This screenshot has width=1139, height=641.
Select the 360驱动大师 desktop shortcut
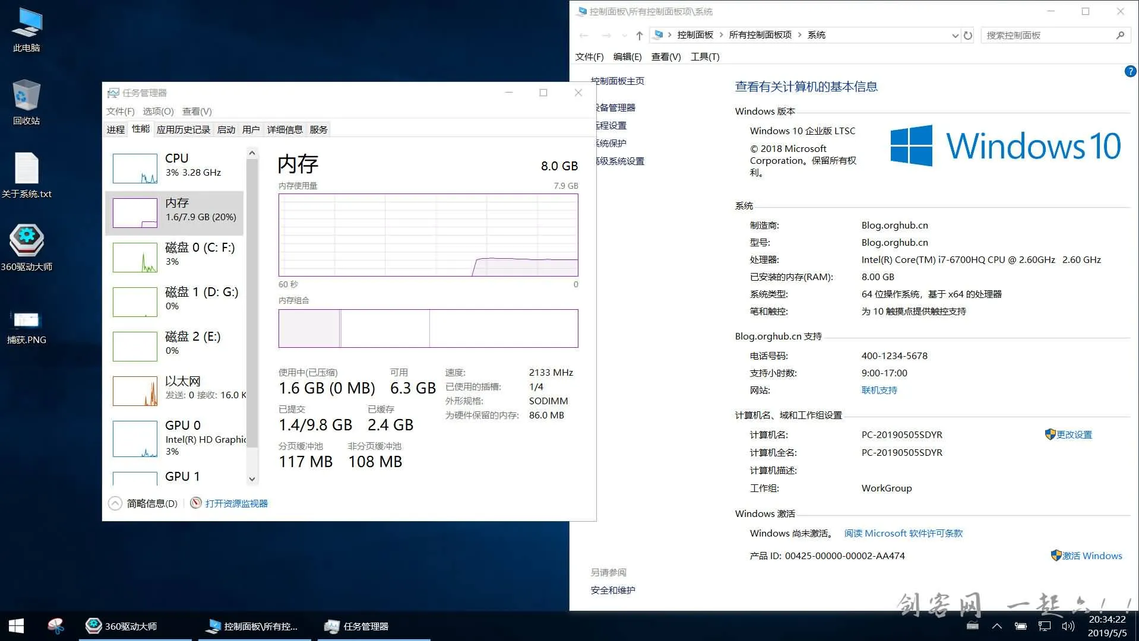tap(27, 247)
